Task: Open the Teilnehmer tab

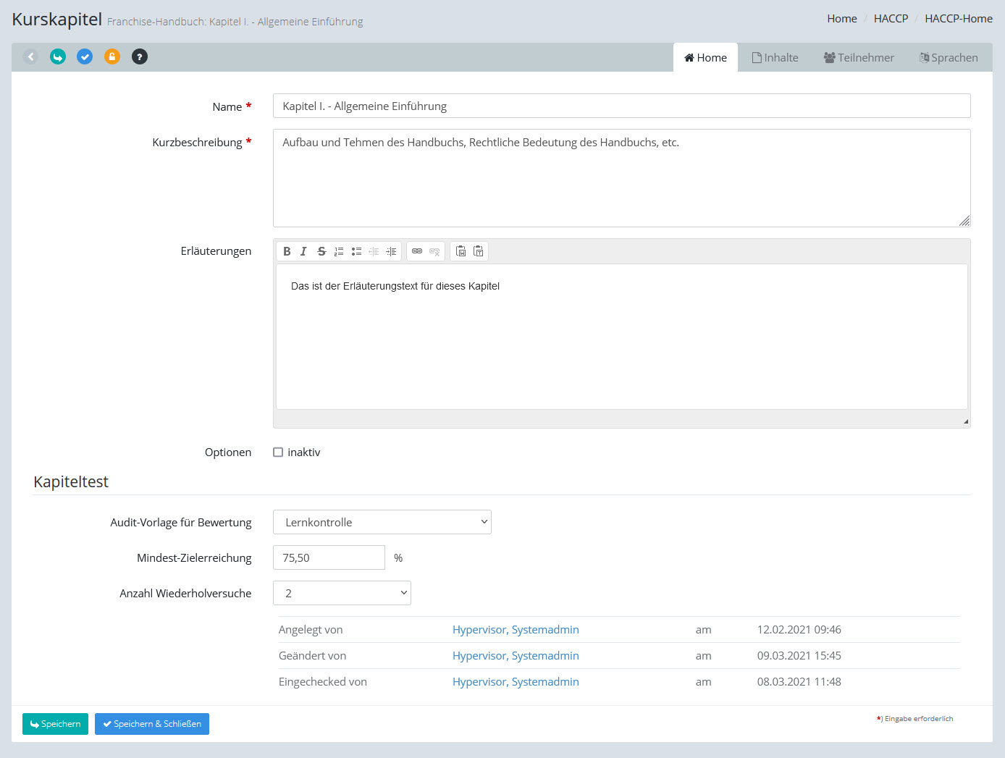Action: click(859, 58)
